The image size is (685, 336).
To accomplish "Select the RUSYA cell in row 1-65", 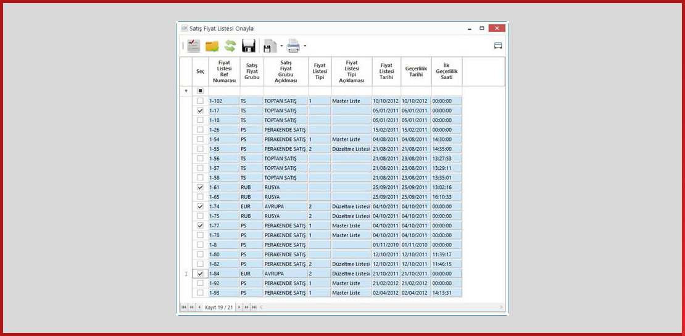I will [x=286, y=196].
